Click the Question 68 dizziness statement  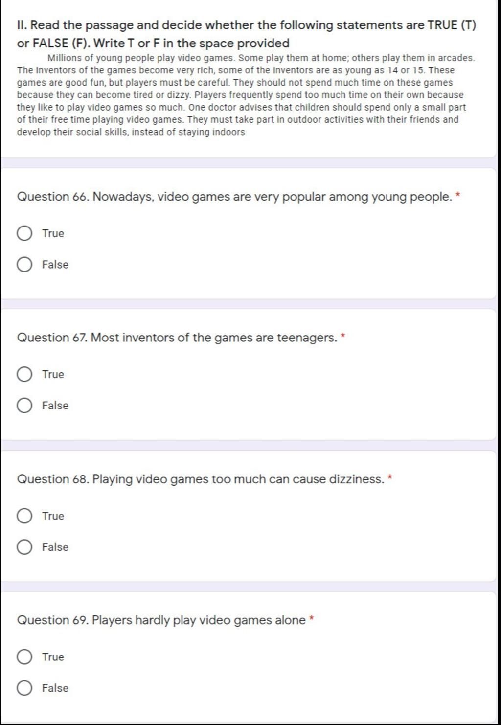coord(201,479)
